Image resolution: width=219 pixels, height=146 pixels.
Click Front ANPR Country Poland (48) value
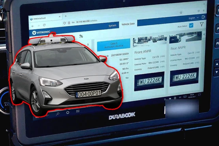point(153,67)
